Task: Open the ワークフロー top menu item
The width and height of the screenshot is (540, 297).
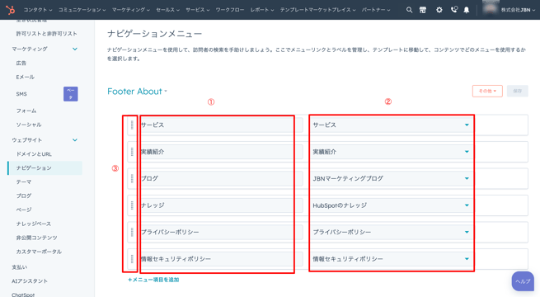Action: (x=230, y=10)
